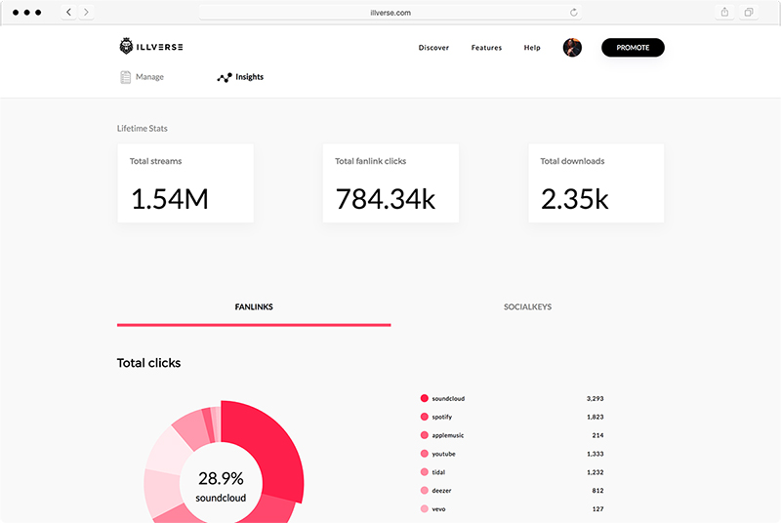Viewport: 781px width, 523px height.
Task: Open the user profile avatar
Action: pyautogui.click(x=572, y=48)
